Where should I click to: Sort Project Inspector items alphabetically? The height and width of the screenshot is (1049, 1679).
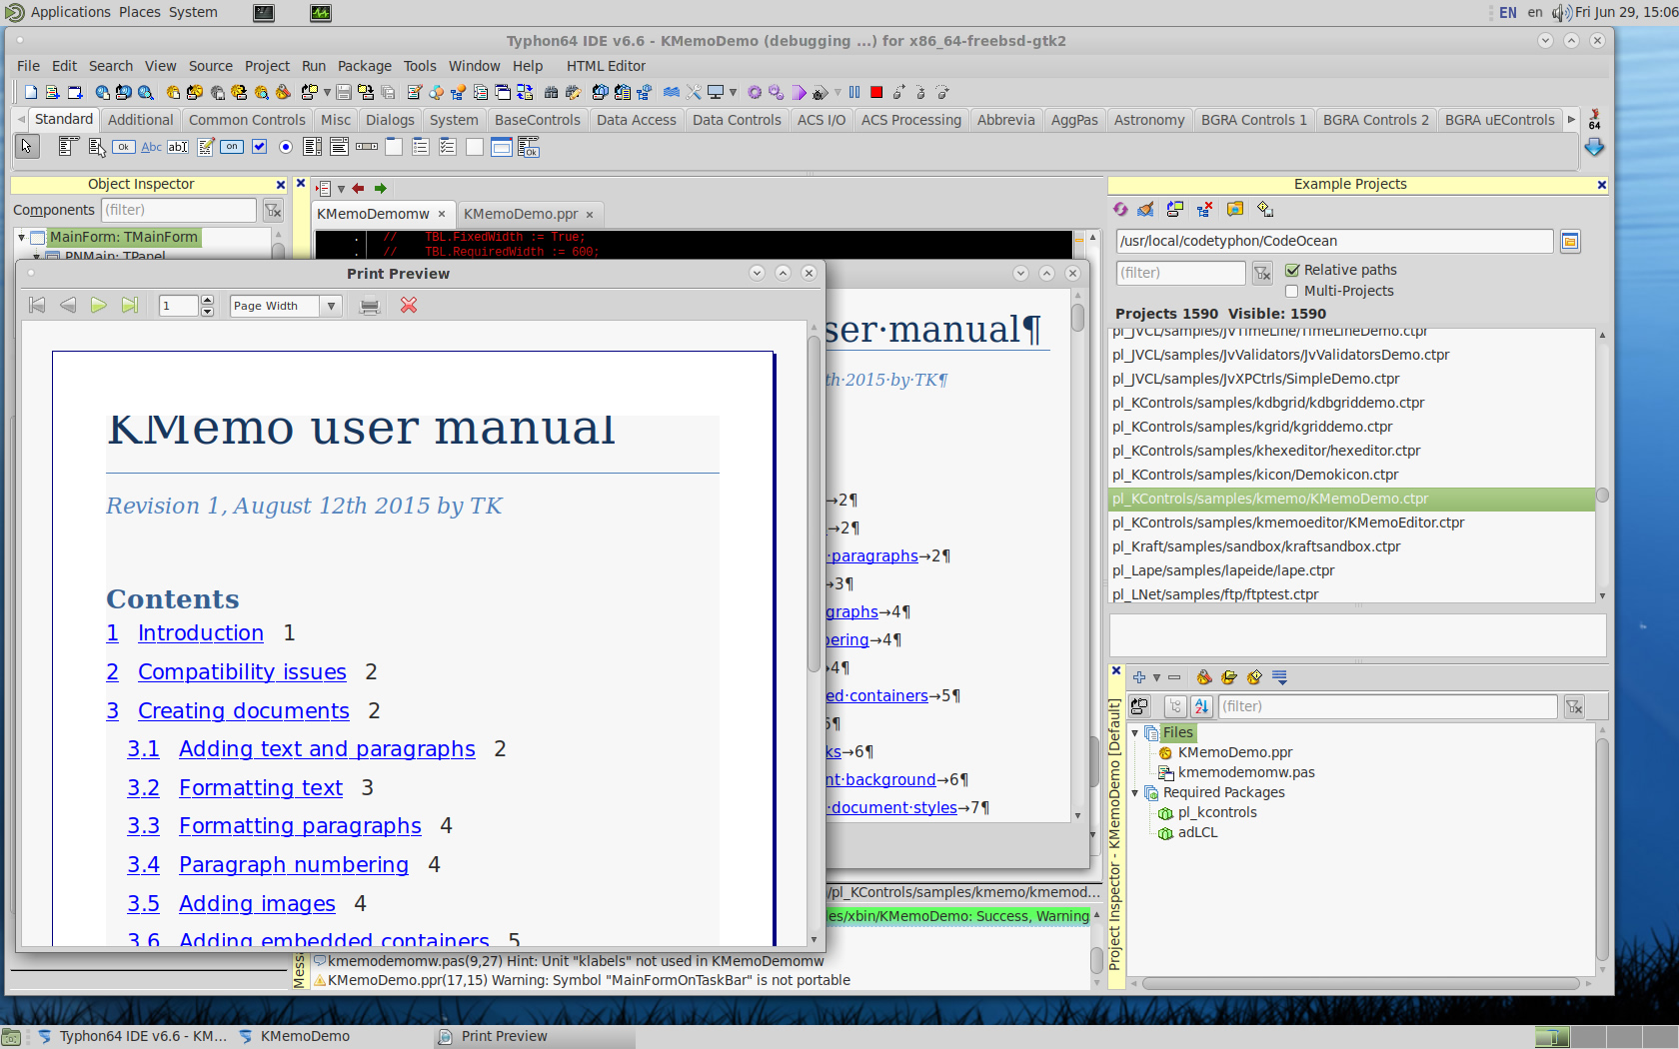click(1202, 706)
